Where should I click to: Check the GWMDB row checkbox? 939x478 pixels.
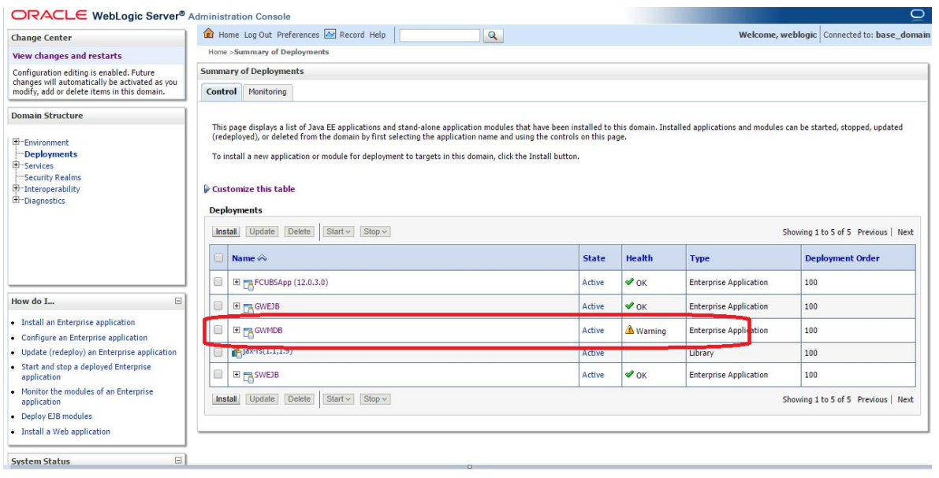pos(218,330)
